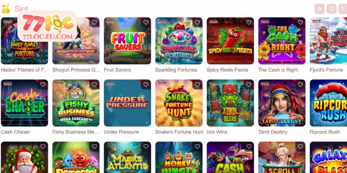Click the 77LOC logo

click(x=47, y=26)
